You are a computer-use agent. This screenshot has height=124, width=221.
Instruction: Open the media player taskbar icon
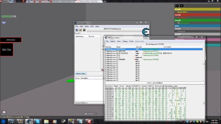[x=55, y=121]
